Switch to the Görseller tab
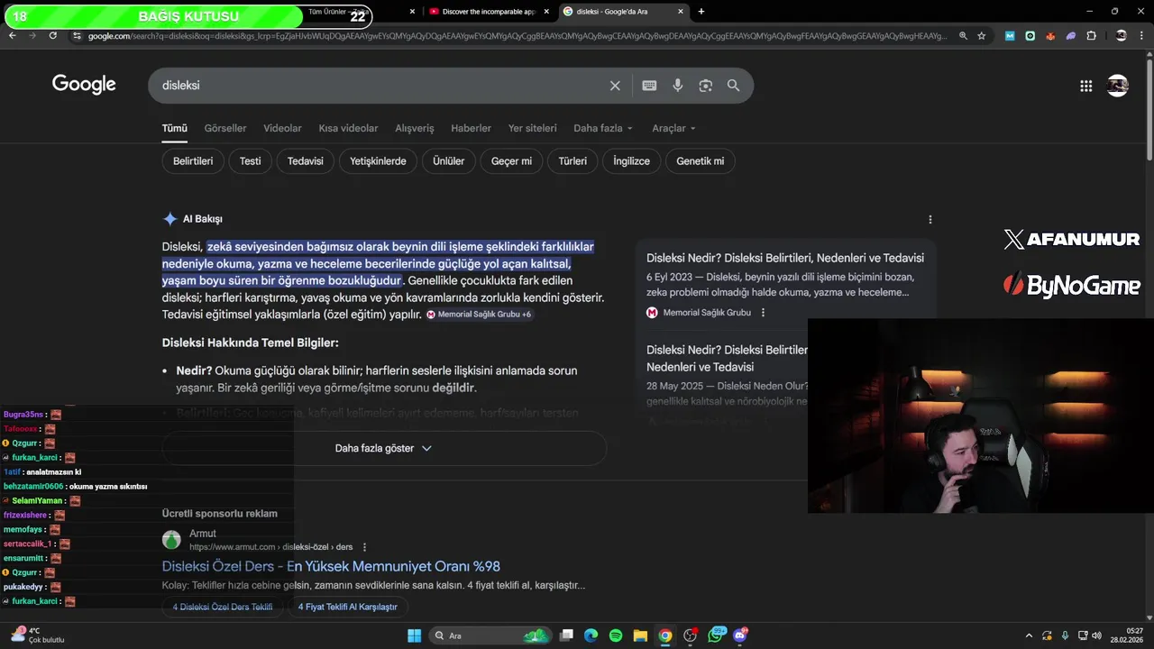The height and width of the screenshot is (649, 1154). (225, 128)
